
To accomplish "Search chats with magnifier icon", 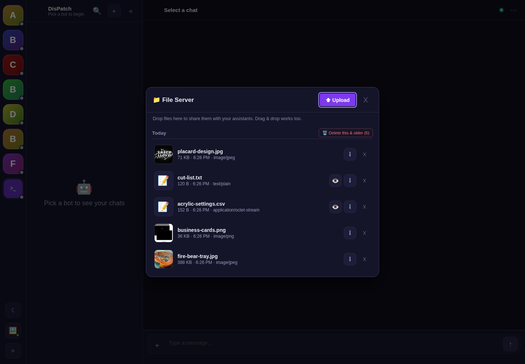I will (97, 11).
